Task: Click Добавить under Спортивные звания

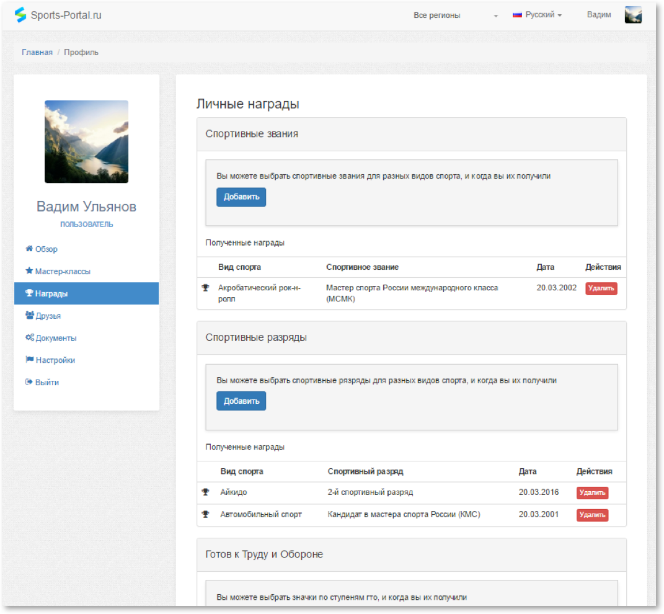Action: click(241, 197)
